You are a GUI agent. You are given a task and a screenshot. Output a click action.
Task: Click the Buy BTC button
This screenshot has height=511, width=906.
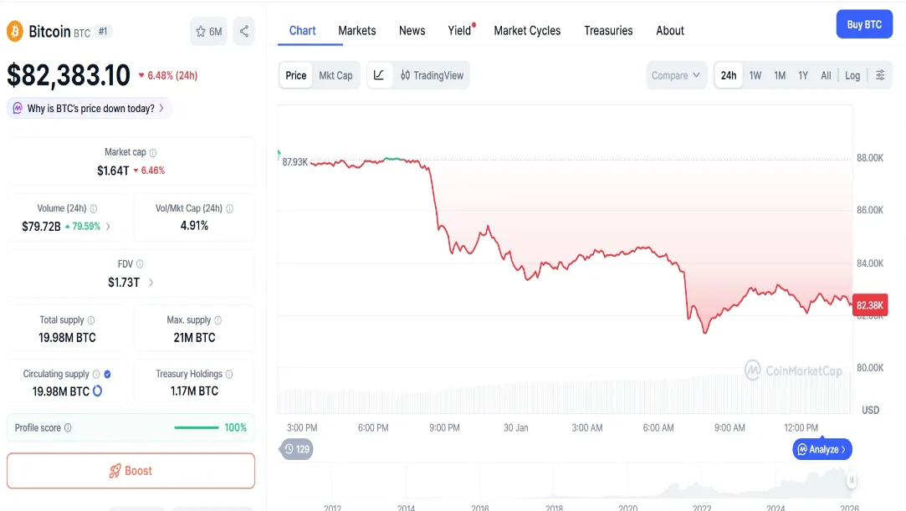864,23
